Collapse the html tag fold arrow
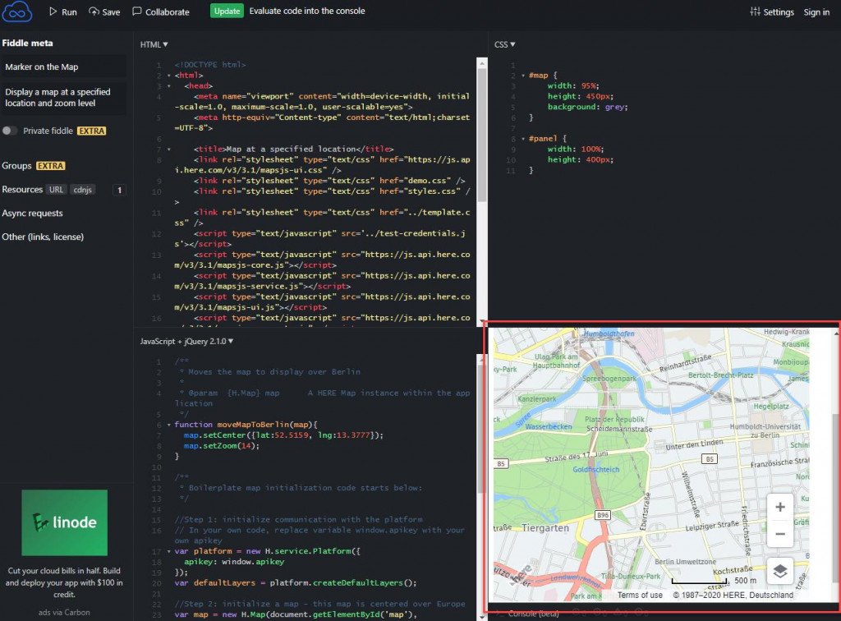The height and width of the screenshot is (621, 841). tap(169, 76)
